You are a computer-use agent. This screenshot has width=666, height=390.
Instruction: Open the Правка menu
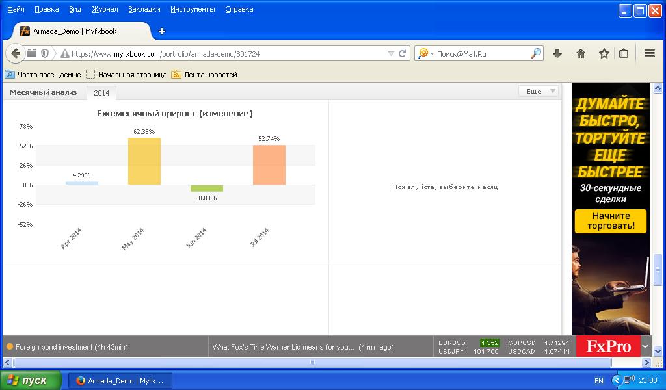point(47,9)
